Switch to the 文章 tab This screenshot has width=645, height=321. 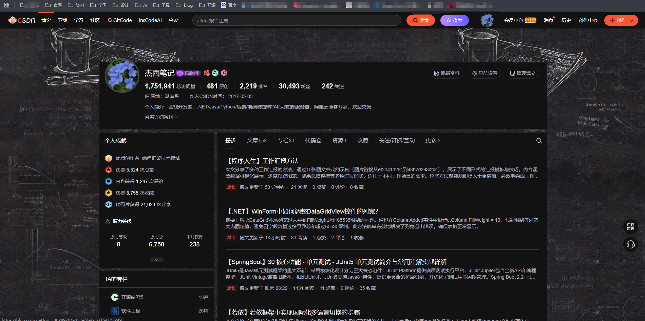[x=257, y=140]
